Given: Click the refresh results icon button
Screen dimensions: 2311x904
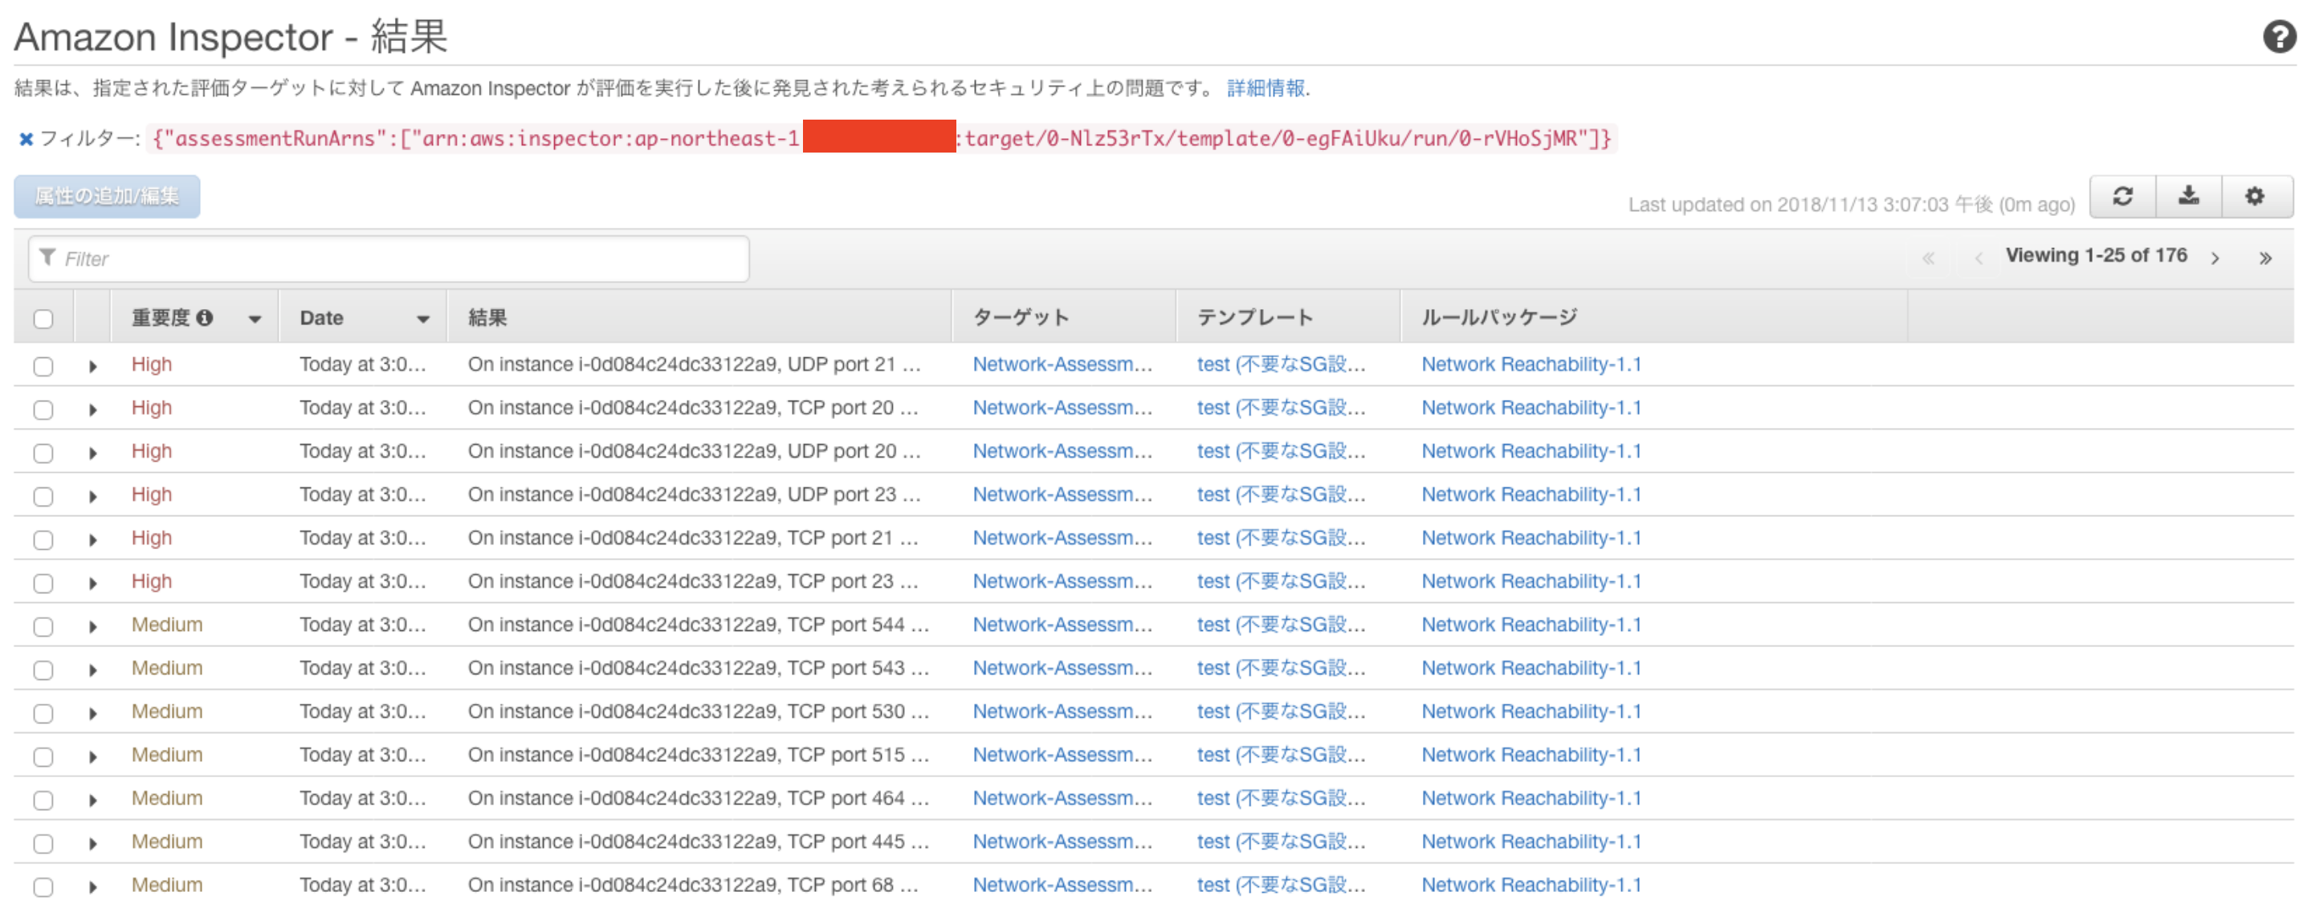Looking at the screenshot, I should (2122, 197).
